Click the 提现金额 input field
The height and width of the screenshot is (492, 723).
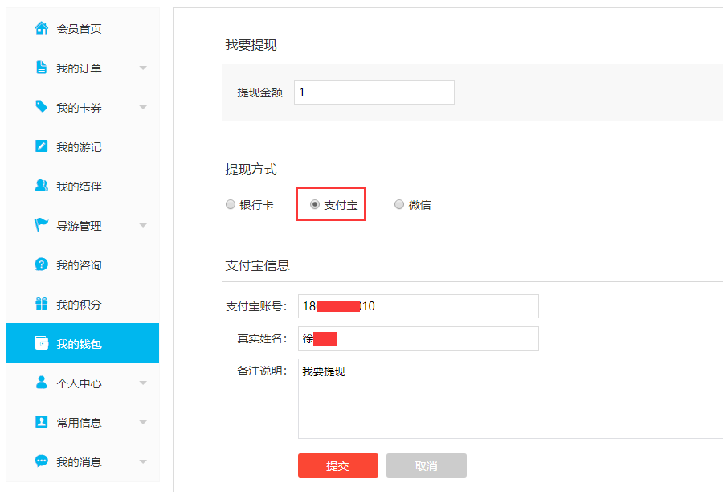click(x=374, y=92)
